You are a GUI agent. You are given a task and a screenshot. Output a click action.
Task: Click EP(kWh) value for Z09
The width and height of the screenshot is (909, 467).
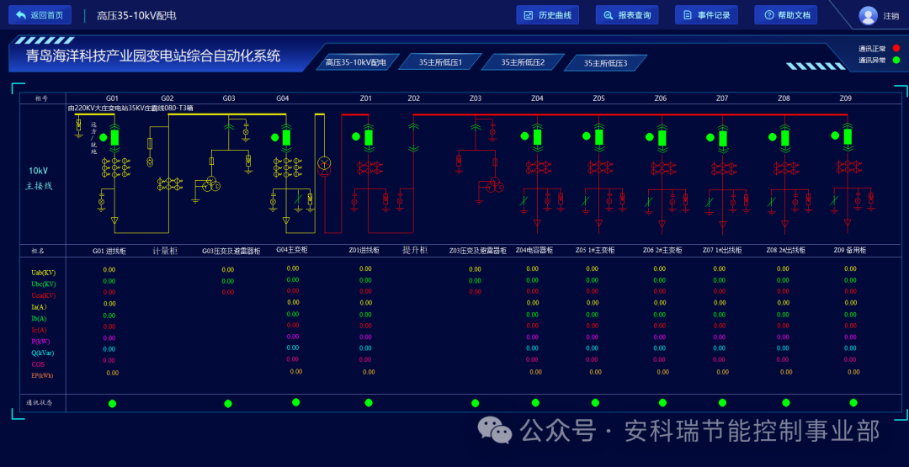[x=854, y=372]
